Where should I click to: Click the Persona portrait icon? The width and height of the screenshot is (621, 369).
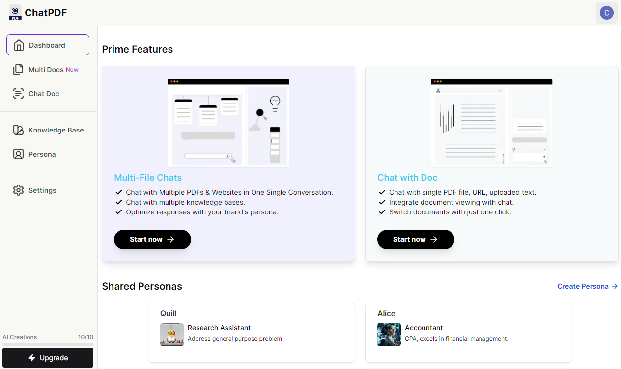18,154
